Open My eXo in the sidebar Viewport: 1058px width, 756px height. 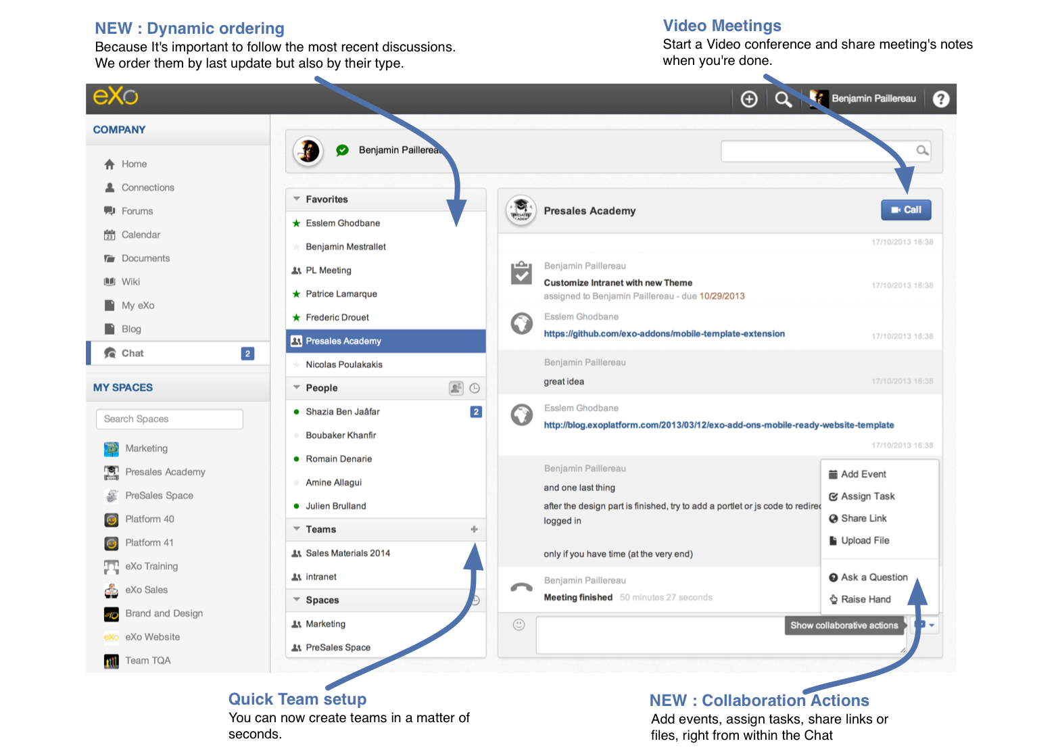click(138, 306)
